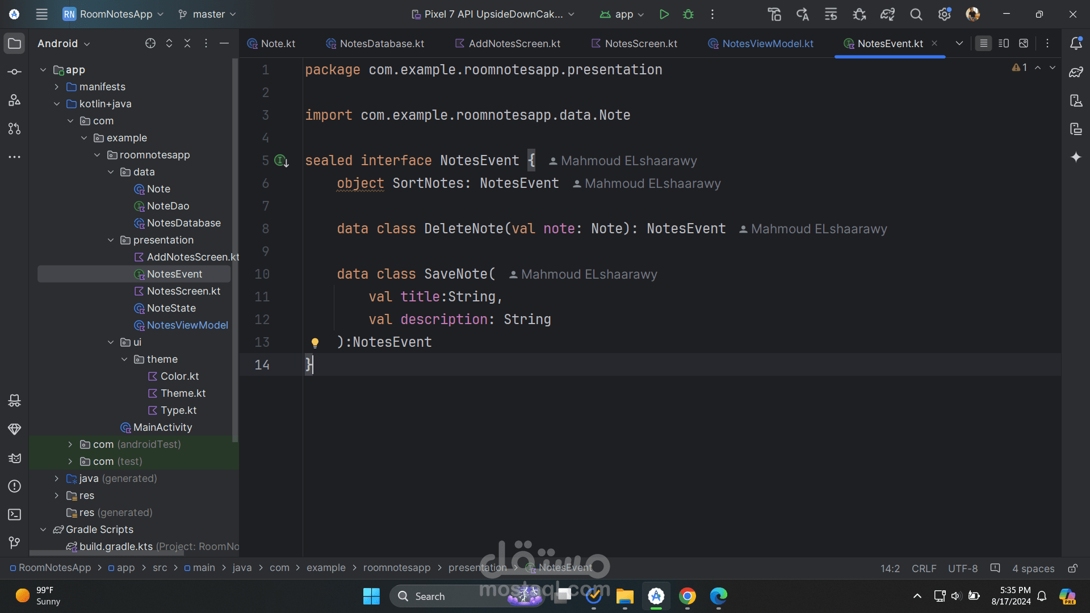Open the Gemini sparkle tool on the right sidebar

point(1076,157)
